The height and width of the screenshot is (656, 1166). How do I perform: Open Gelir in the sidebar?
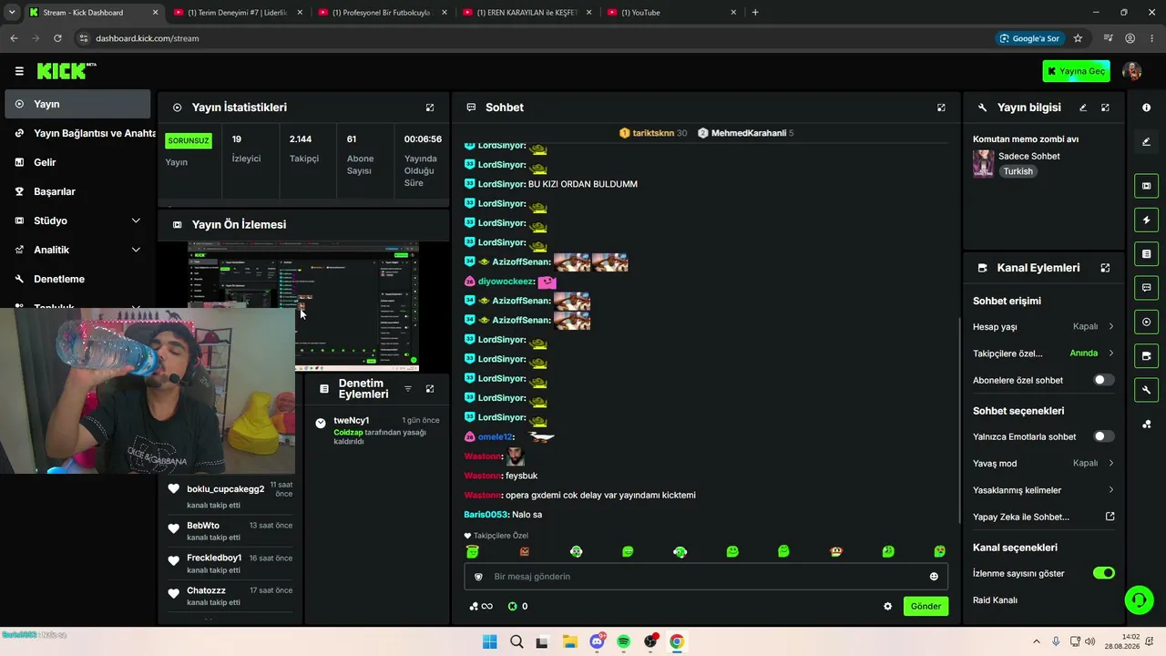(77, 162)
